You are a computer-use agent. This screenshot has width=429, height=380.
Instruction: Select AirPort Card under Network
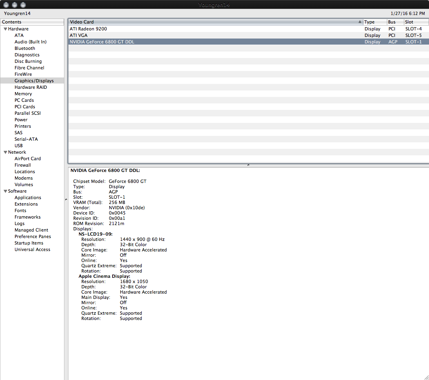pyautogui.click(x=28, y=159)
